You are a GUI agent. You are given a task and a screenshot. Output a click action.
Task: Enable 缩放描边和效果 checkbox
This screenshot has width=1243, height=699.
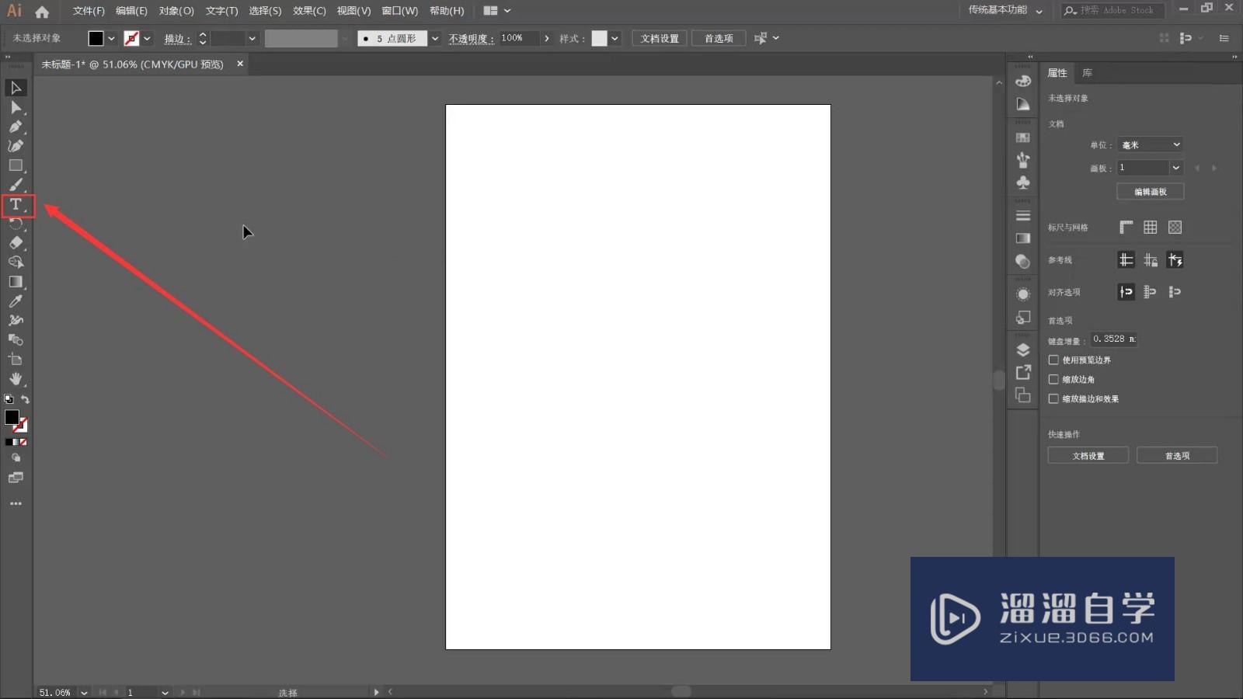1053,398
